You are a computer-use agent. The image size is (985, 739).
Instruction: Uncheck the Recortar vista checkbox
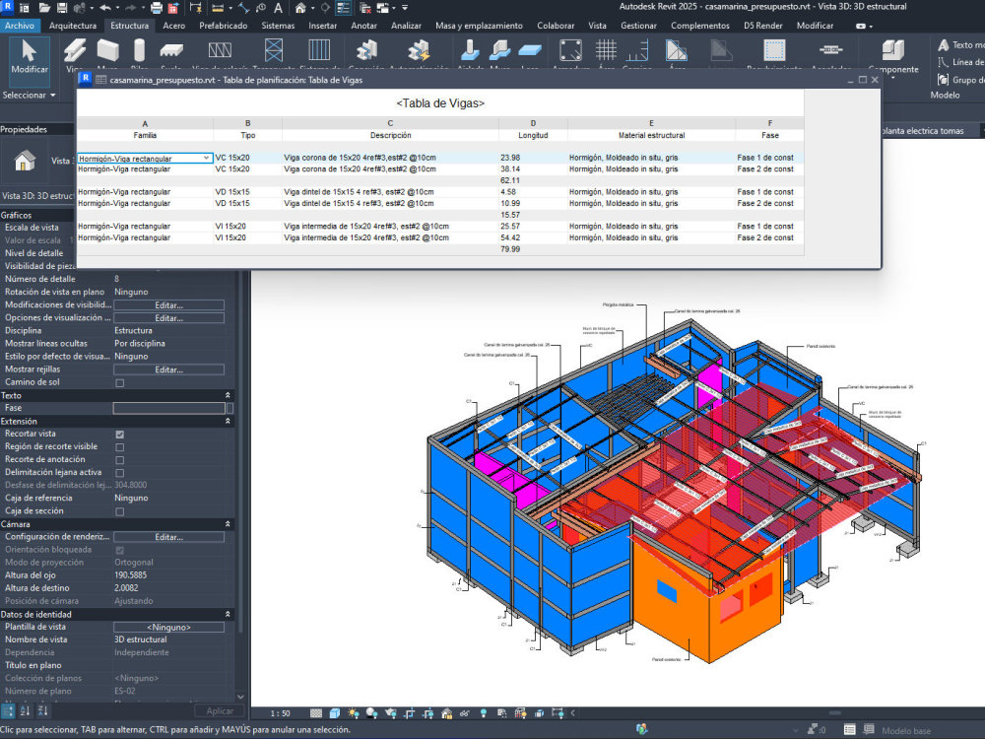(x=119, y=434)
